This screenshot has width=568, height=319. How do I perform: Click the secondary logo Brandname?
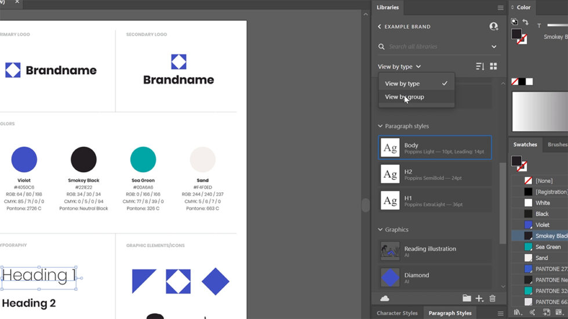179,79
